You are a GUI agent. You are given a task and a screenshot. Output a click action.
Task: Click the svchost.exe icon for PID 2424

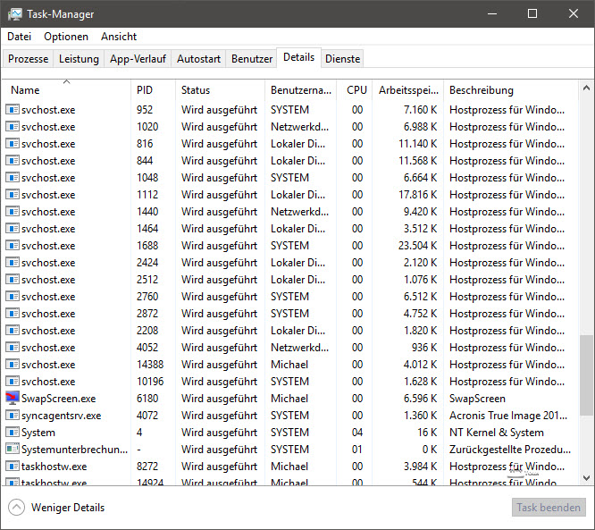click(13, 263)
